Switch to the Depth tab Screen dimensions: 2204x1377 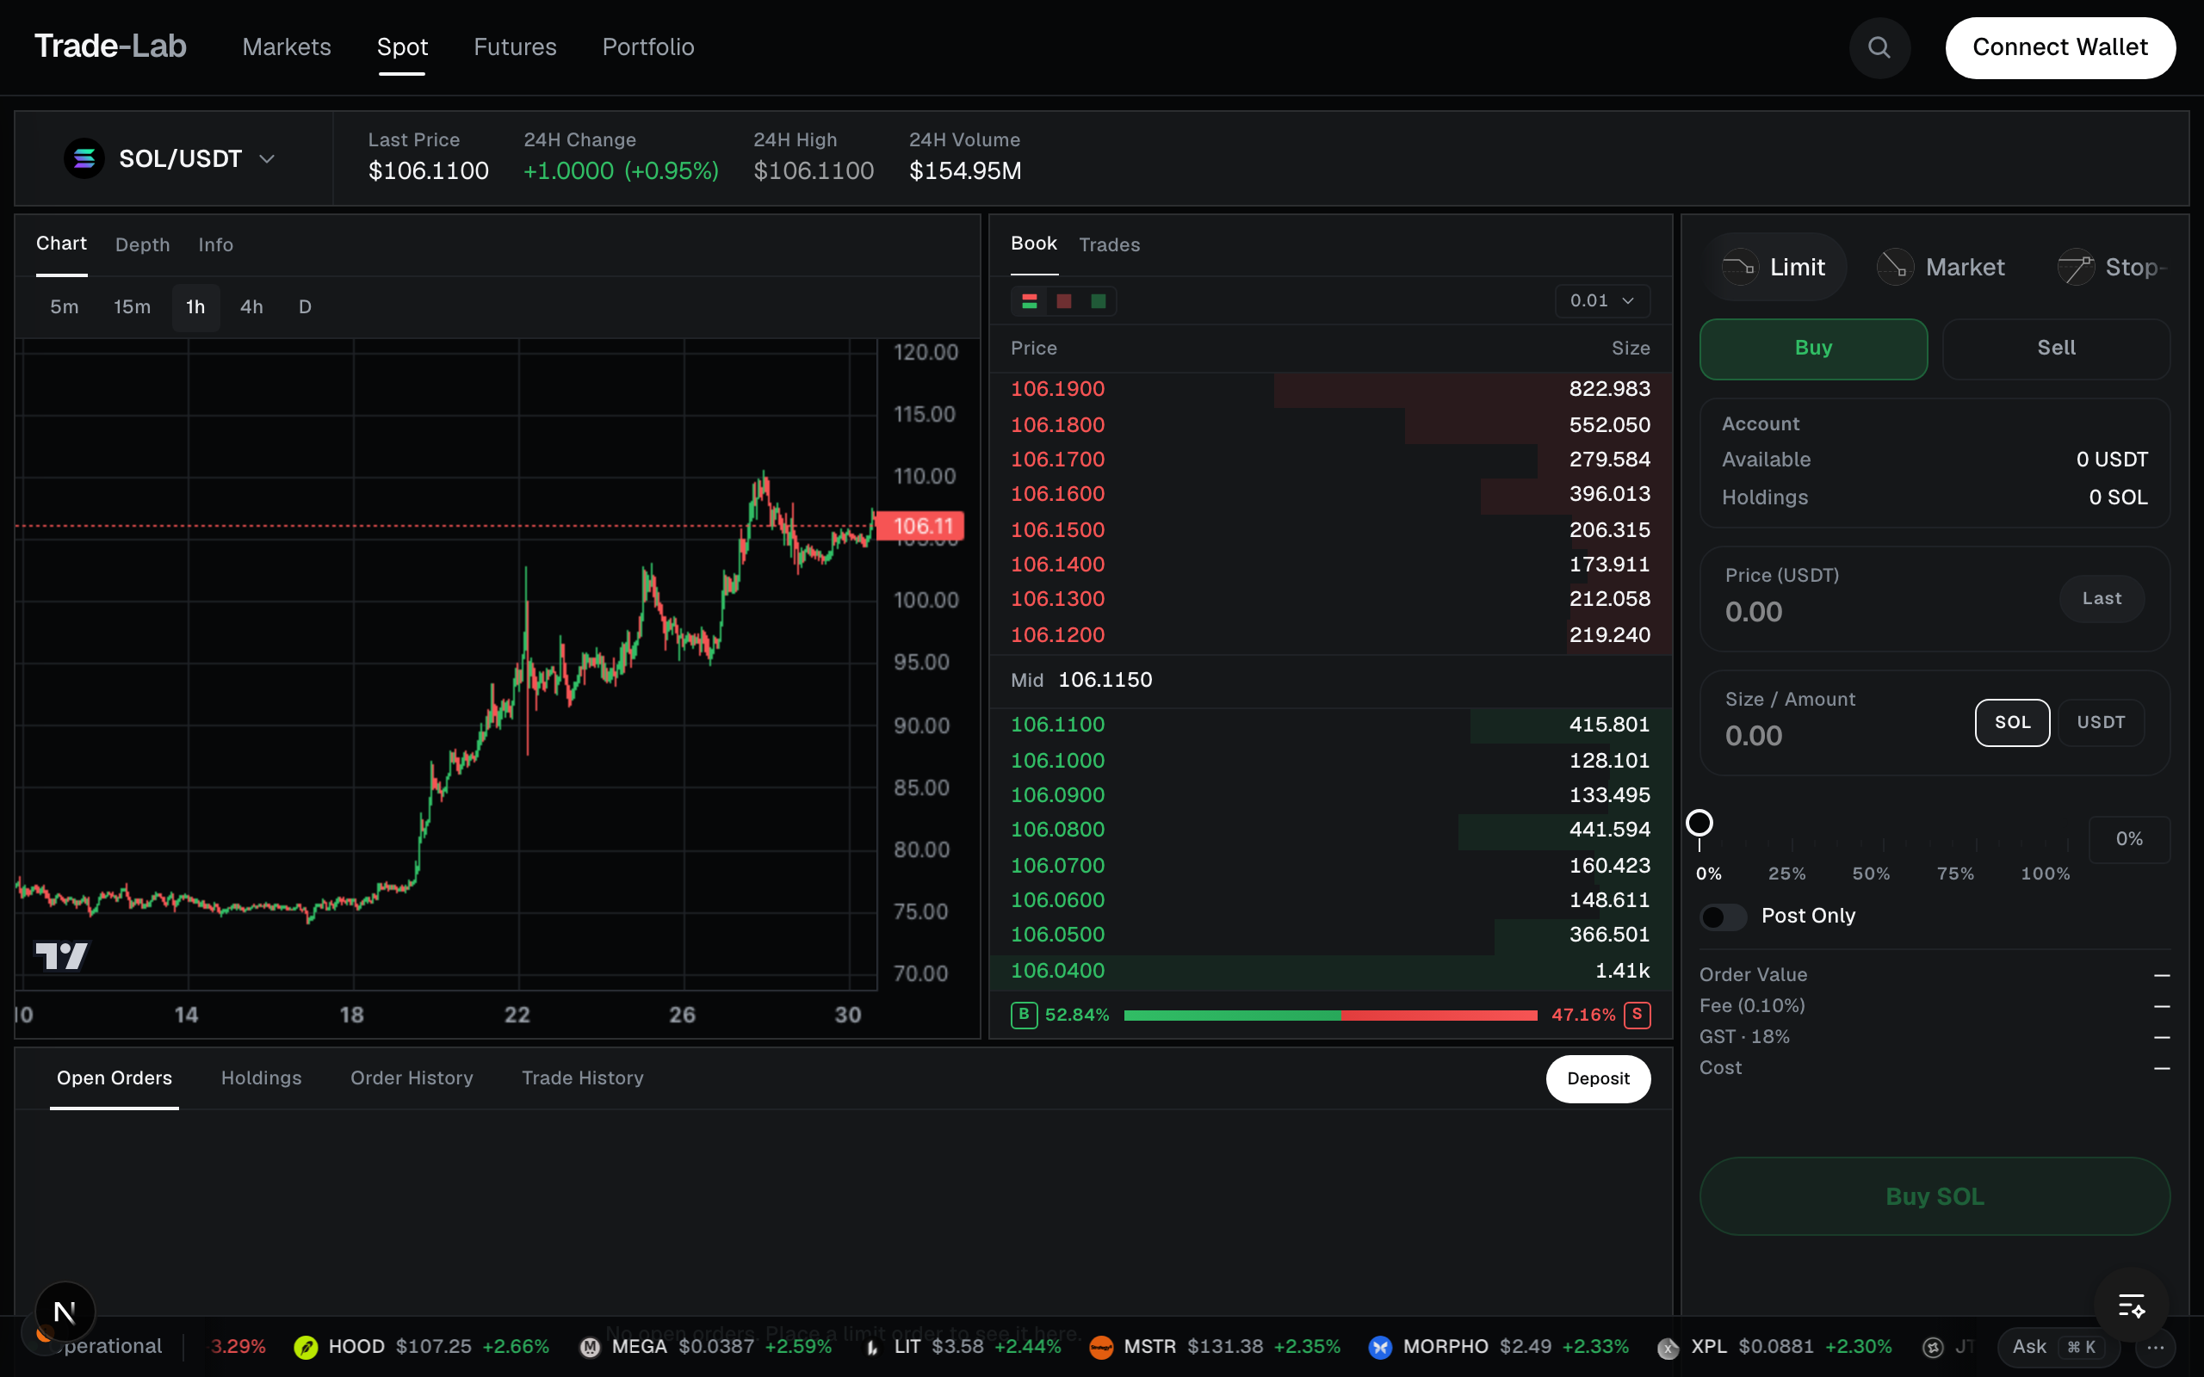point(142,245)
